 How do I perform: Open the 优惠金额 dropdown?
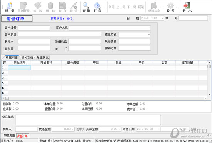click(x=73, y=129)
